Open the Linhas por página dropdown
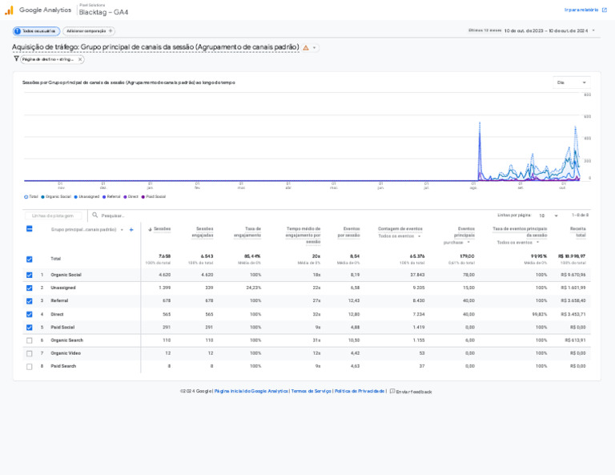 pos(549,215)
